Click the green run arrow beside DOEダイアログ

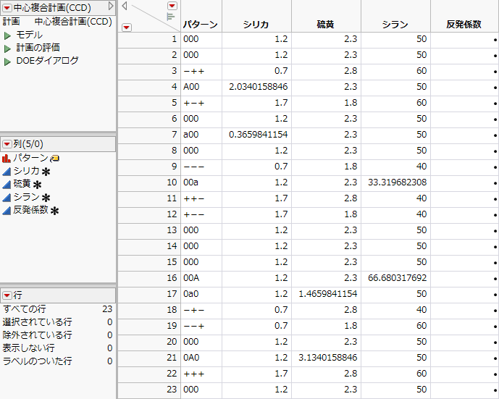[7, 61]
